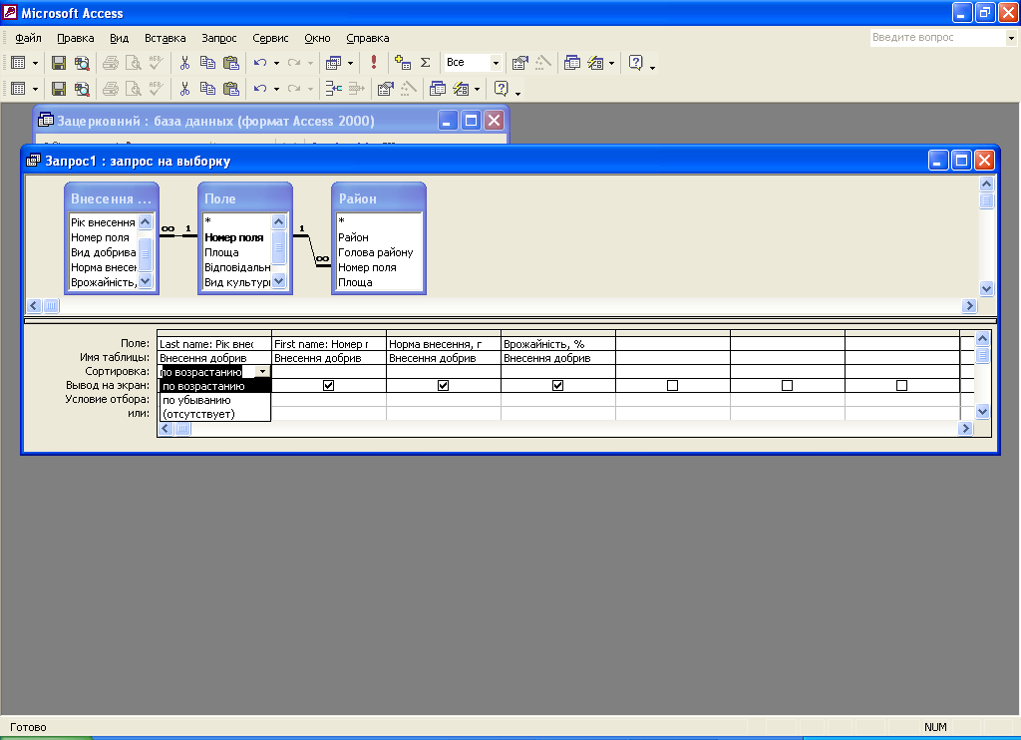Expand view dropdown arrow on upper toolbar
This screenshot has width=1021, height=740.
pyautogui.click(x=35, y=63)
